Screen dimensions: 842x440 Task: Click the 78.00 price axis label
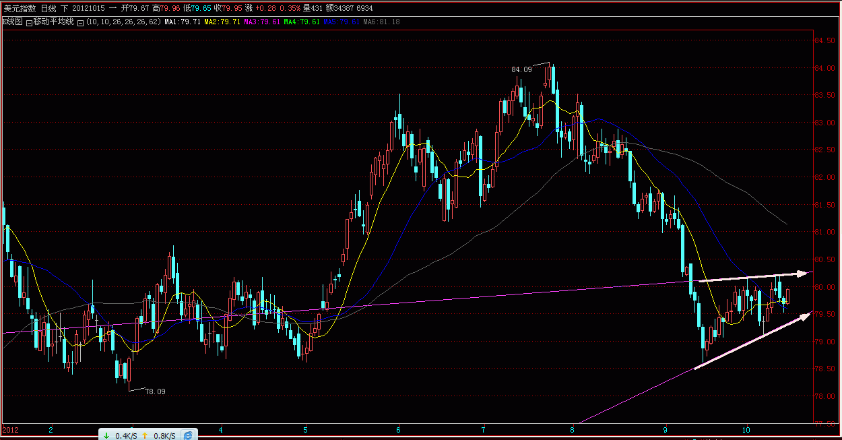click(x=825, y=396)
